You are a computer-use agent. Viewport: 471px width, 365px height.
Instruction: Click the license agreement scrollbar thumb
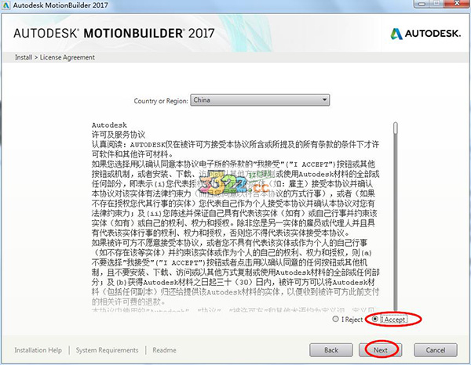[x=396, y=128]
